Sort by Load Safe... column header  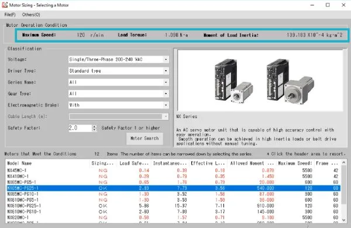[x=133, y=163]
